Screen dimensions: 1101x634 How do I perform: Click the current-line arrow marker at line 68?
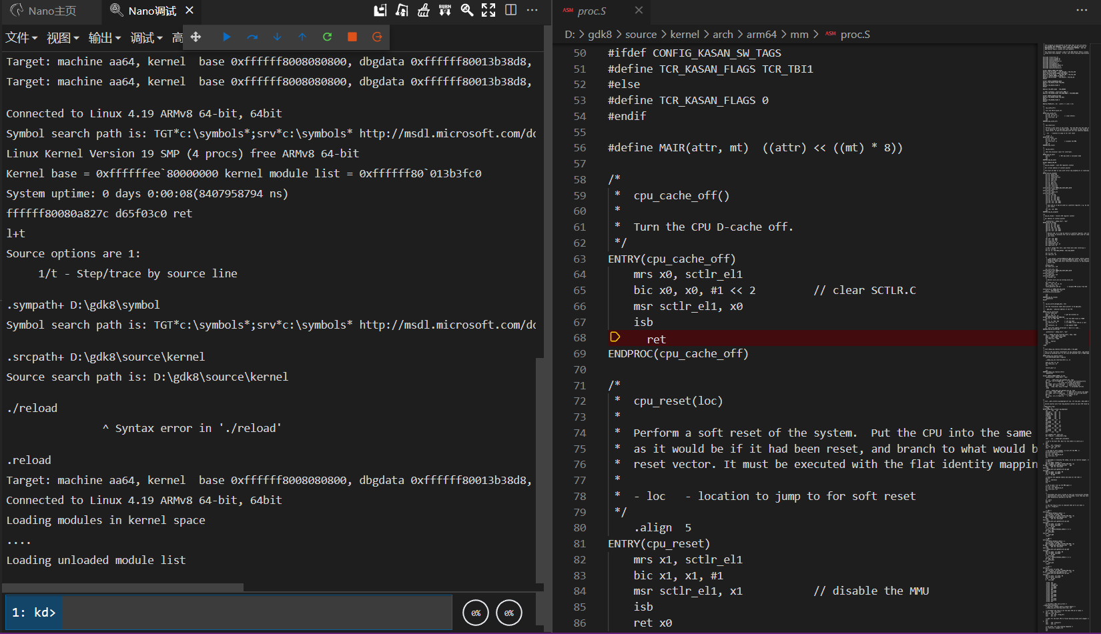coord(615,337)
